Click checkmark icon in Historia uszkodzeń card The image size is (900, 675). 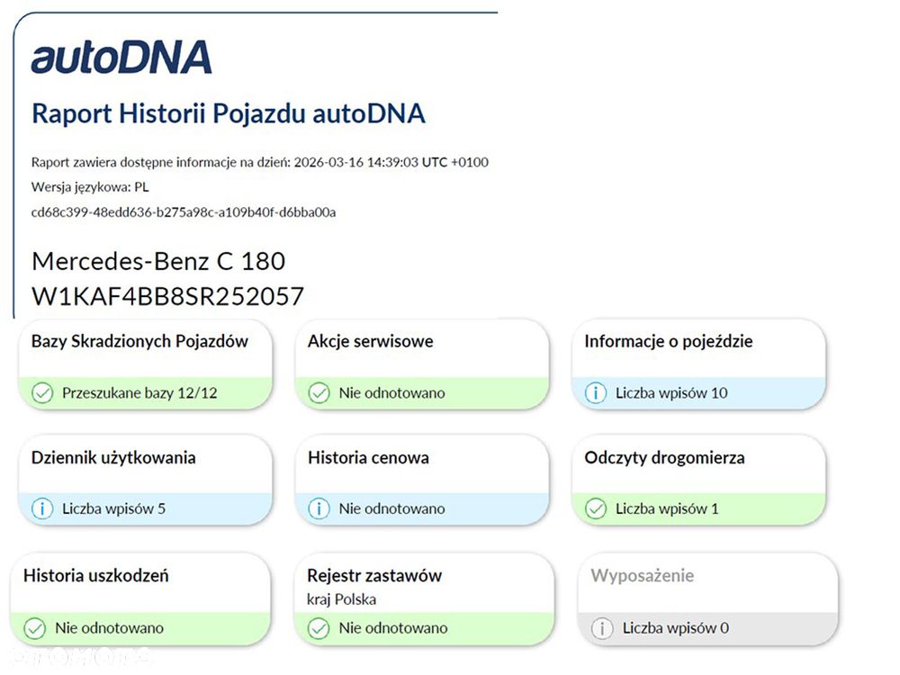pos(35,628)
